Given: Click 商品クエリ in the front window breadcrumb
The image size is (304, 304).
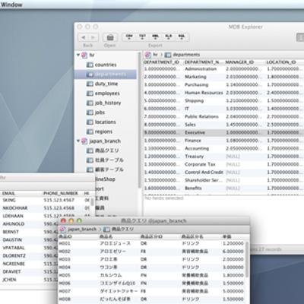Looking at the screenshot, I should (x=122, y=229).
